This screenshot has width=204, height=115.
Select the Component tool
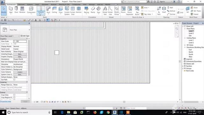31,10
